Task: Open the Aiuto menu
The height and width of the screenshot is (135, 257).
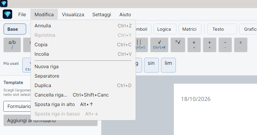Action: [x=125, y=15]
